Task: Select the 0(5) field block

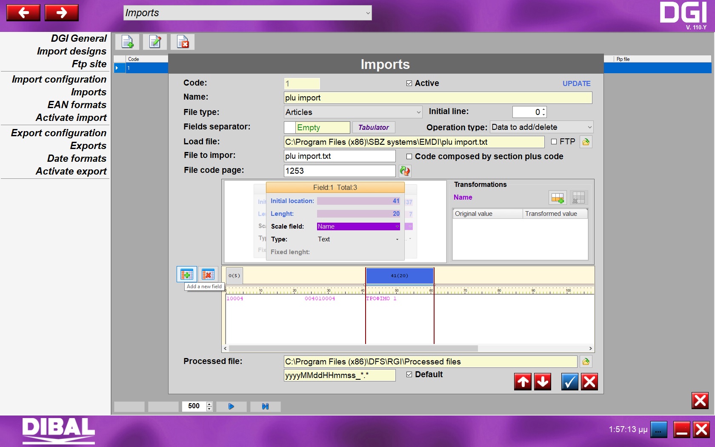Action: coord(234,275)
